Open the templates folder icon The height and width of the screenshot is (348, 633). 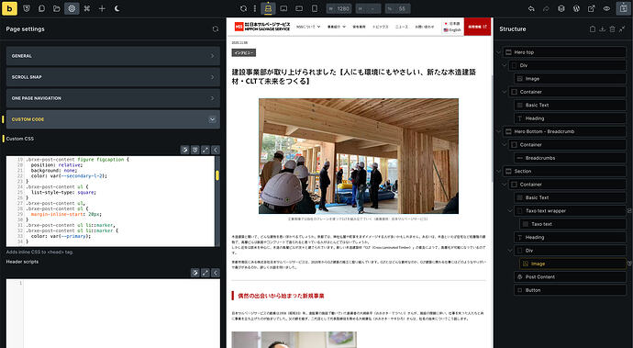pos(57,8)
